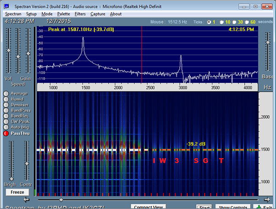Select the 10 seconds ticks radio button
The image size is (276, 209).
pos(222,22)
